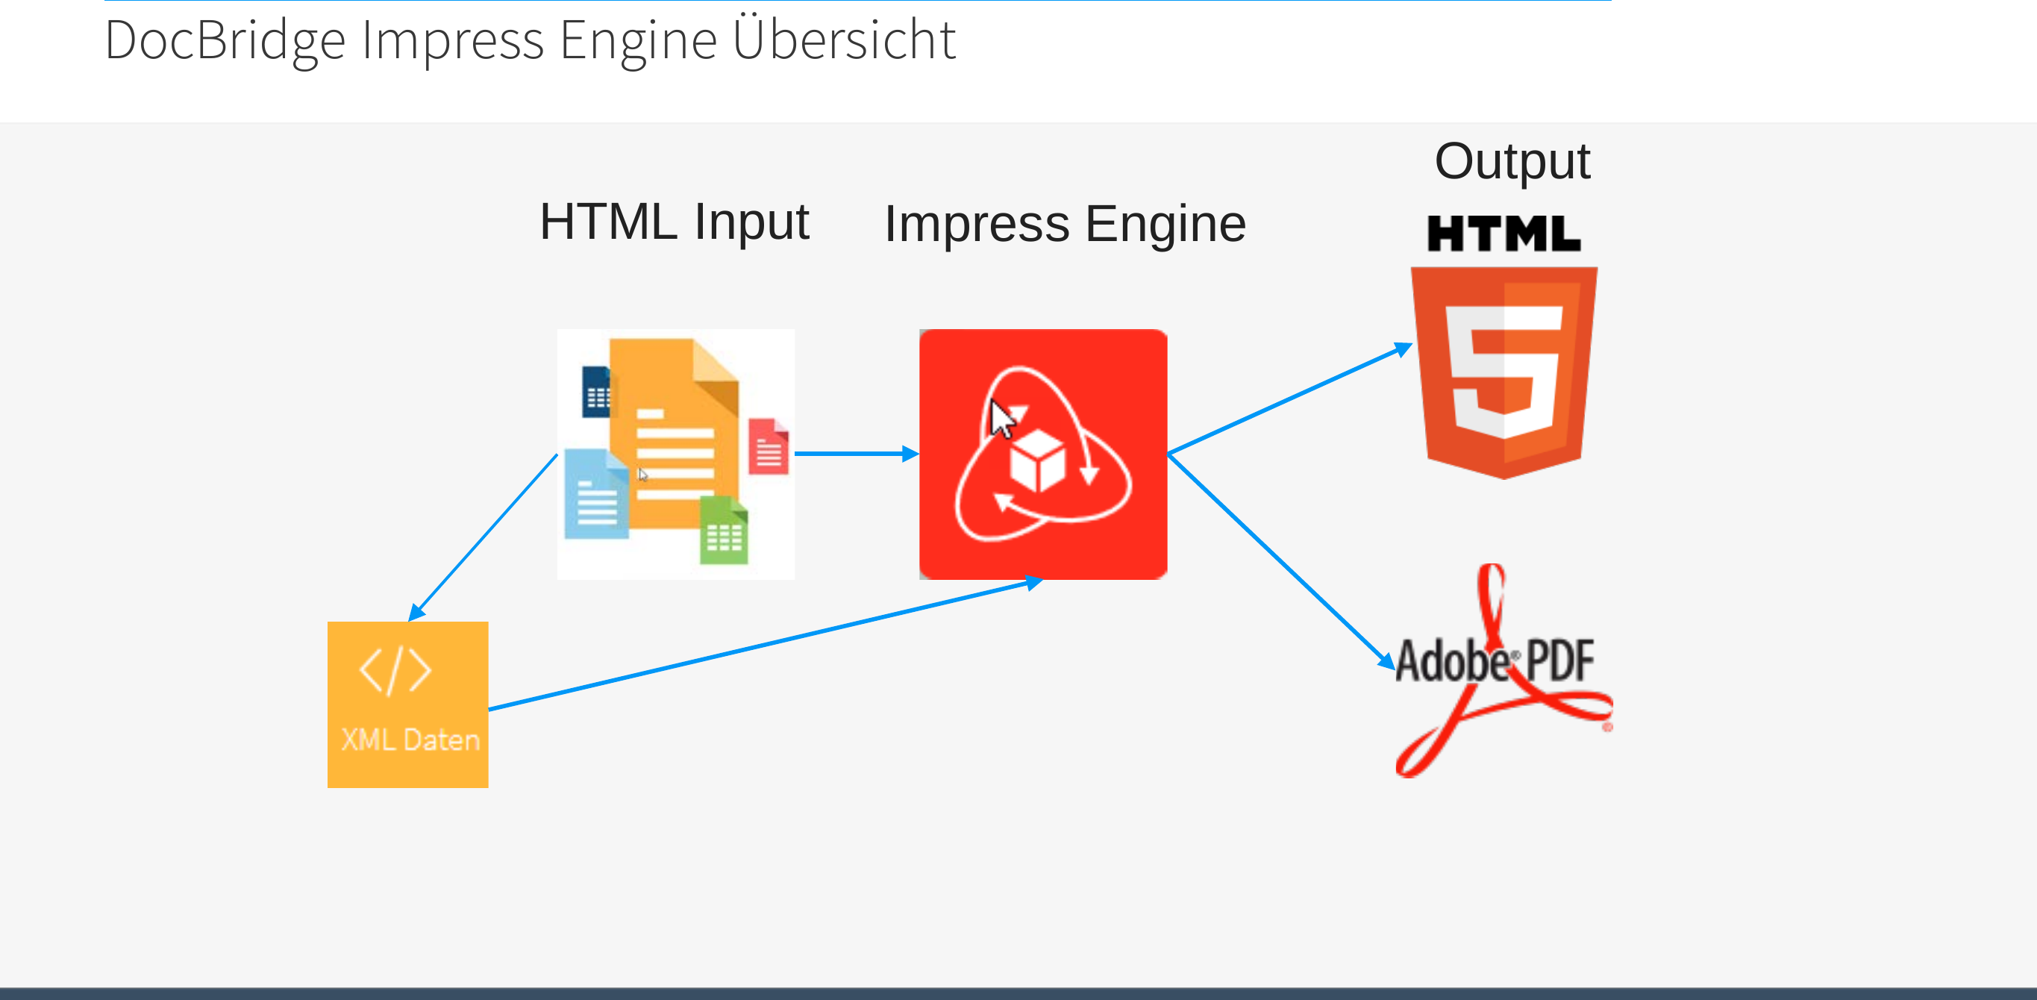Click the code brackets symbol in XML box
2037x1000 pixels.
click(395, 671)
